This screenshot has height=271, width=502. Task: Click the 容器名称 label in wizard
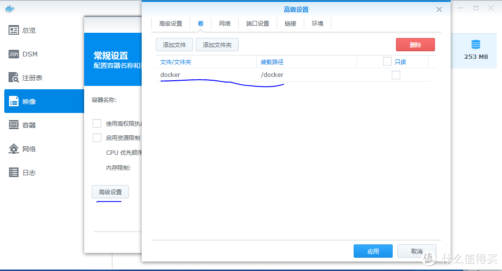(104, 100)
